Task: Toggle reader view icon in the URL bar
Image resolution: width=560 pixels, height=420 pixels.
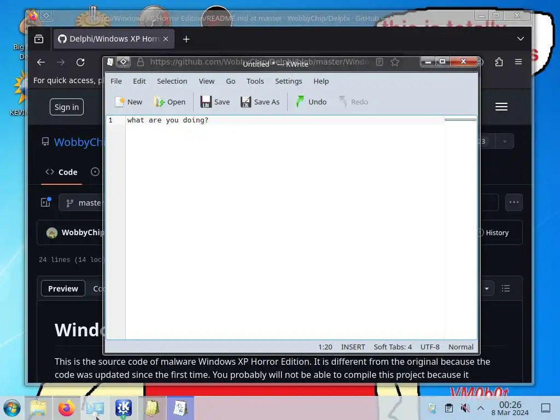Action: (x=380, y=62)
